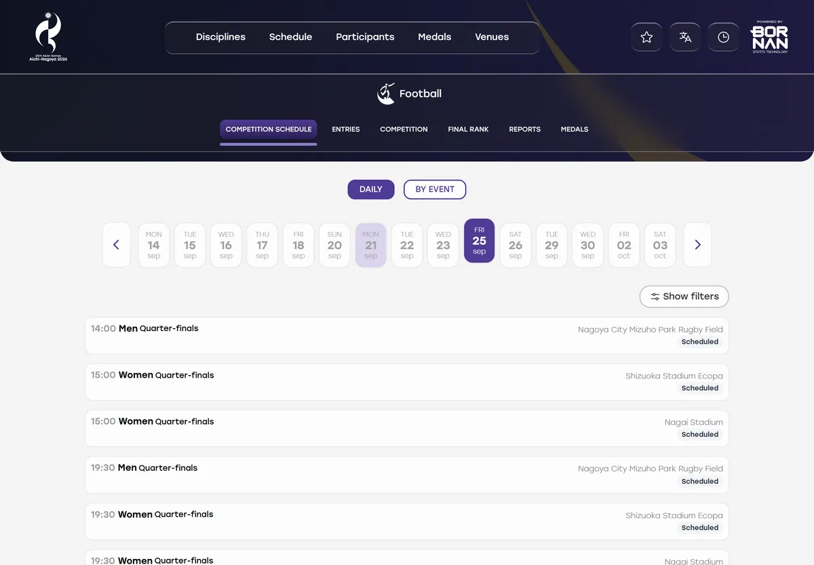Click the Bornan Sports Technology logo
814x565 pixels.
769,37
